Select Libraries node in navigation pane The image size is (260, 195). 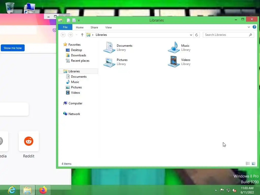(x=78, y=71)
